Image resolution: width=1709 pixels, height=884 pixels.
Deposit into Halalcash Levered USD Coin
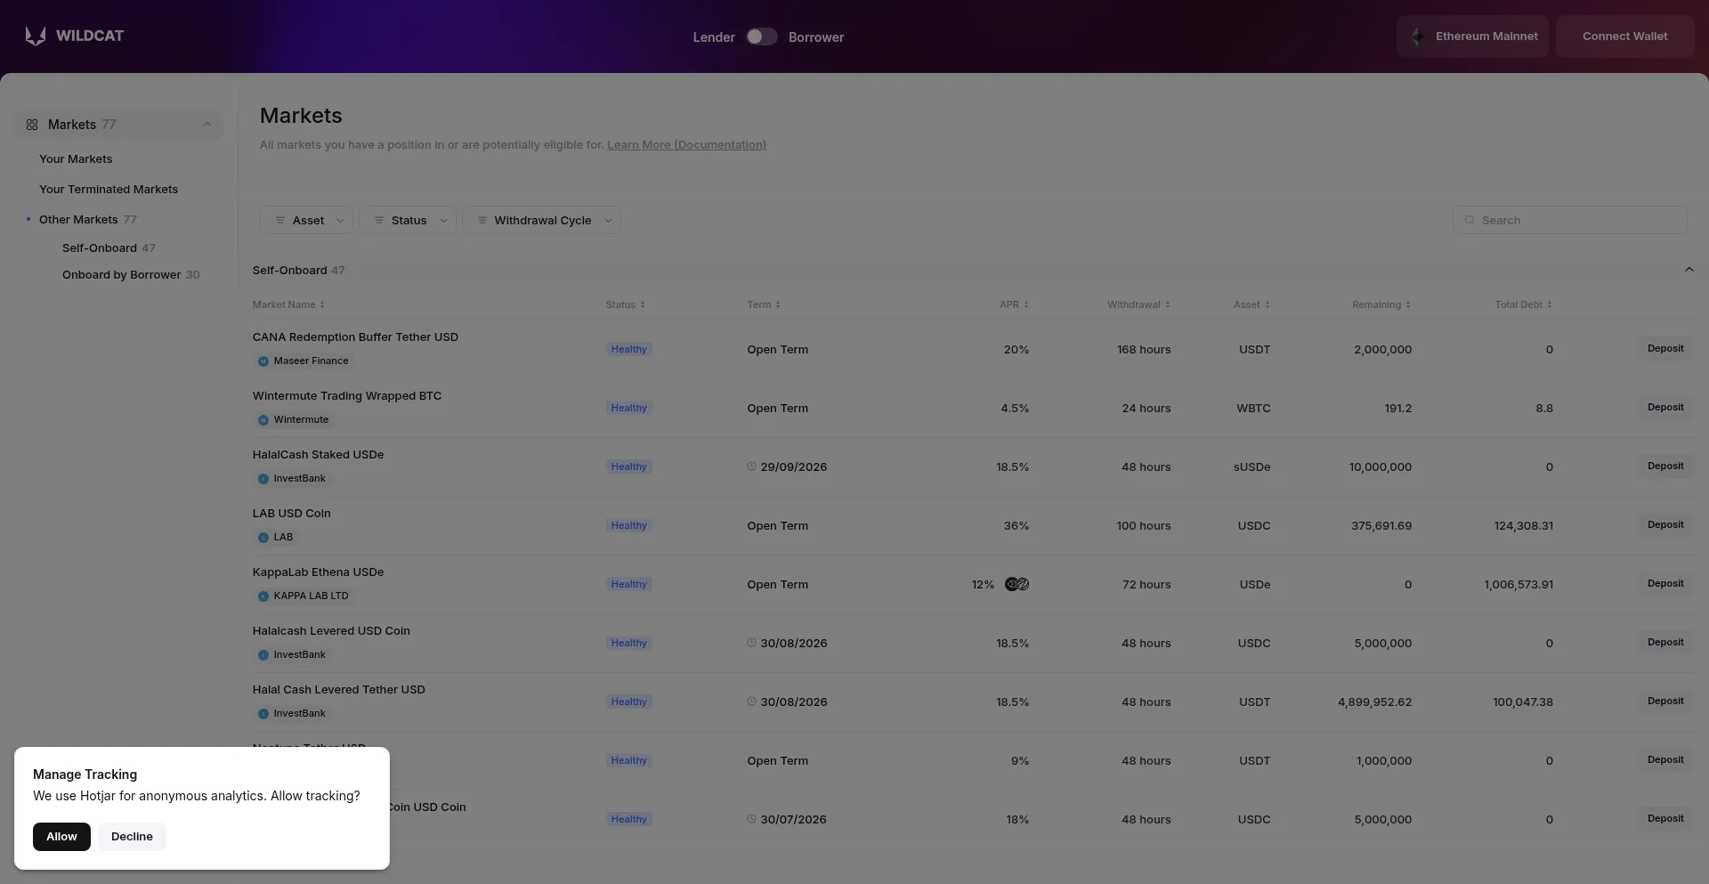click(x=1665, y=643)
